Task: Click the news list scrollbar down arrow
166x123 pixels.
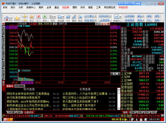Action: point(119,108)
